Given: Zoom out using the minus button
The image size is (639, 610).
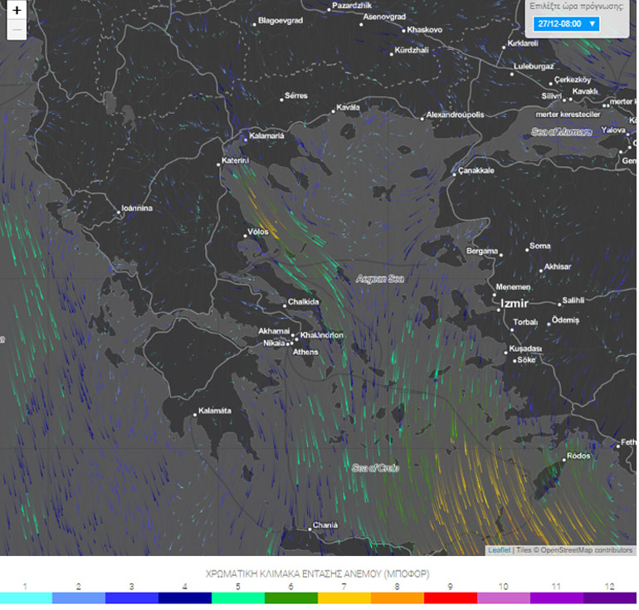Looking at the screenshot, I should [17, 31].
